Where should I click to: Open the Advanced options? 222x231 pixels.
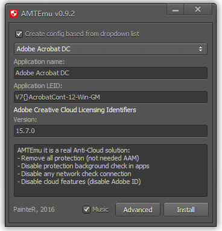[x=138, y=210]
